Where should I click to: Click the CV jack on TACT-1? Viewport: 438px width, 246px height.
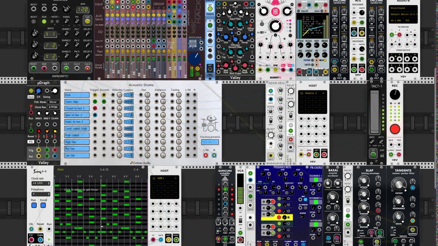point(373,154)
